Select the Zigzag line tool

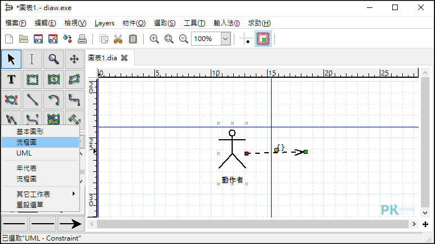click(74, 100)
